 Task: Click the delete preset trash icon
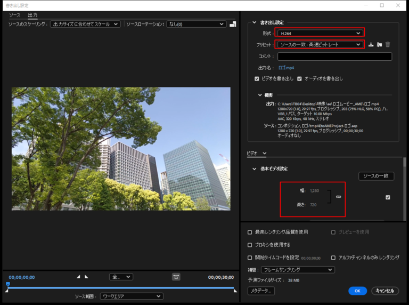(x=388, y=45)
